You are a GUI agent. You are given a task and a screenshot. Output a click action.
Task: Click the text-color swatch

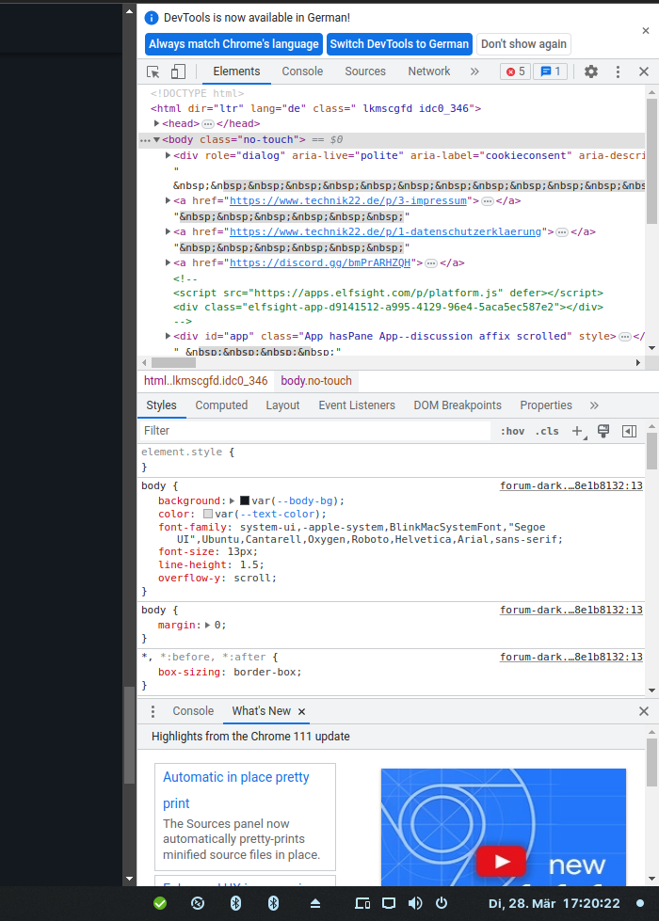(208, 514)
